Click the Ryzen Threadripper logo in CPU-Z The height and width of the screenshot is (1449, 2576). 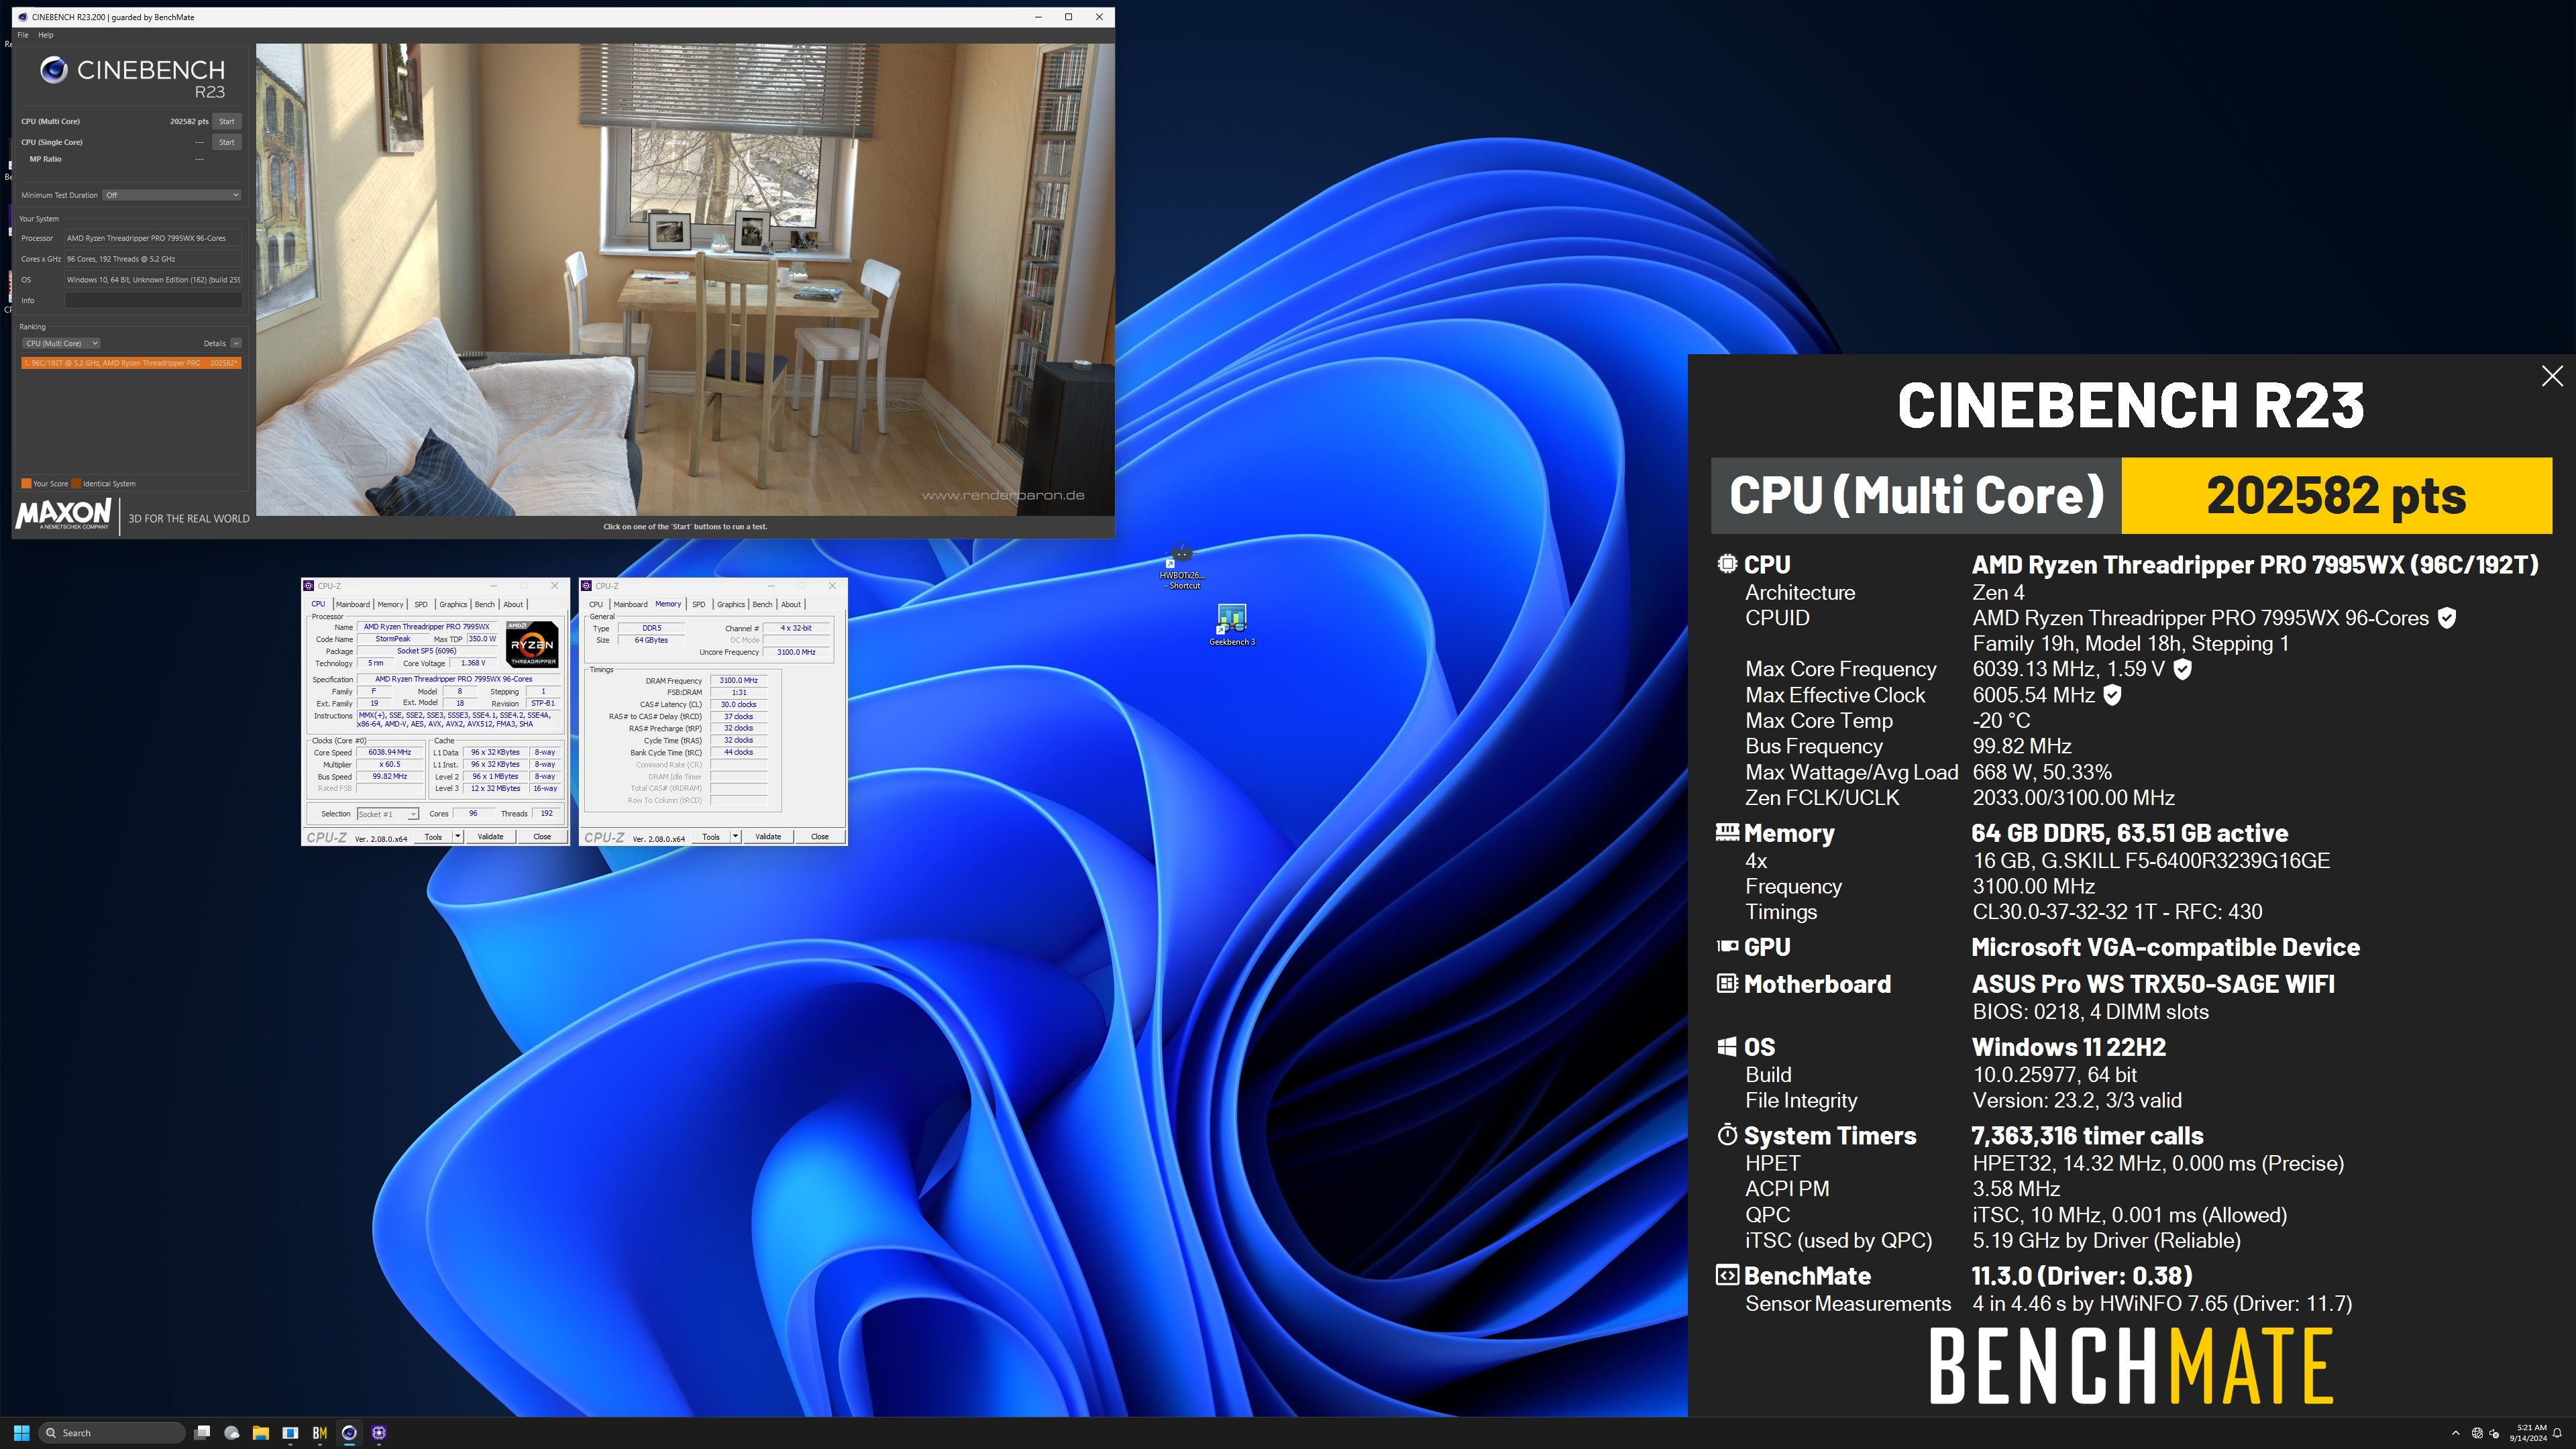(532, 645)
